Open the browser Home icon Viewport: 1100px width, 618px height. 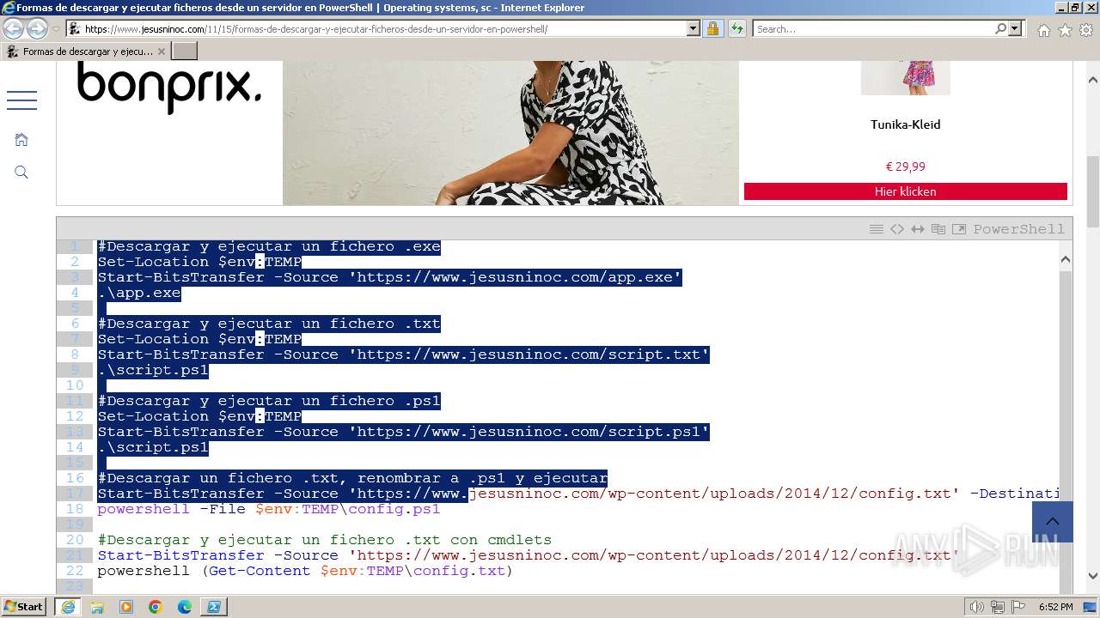coord(1043,30)
